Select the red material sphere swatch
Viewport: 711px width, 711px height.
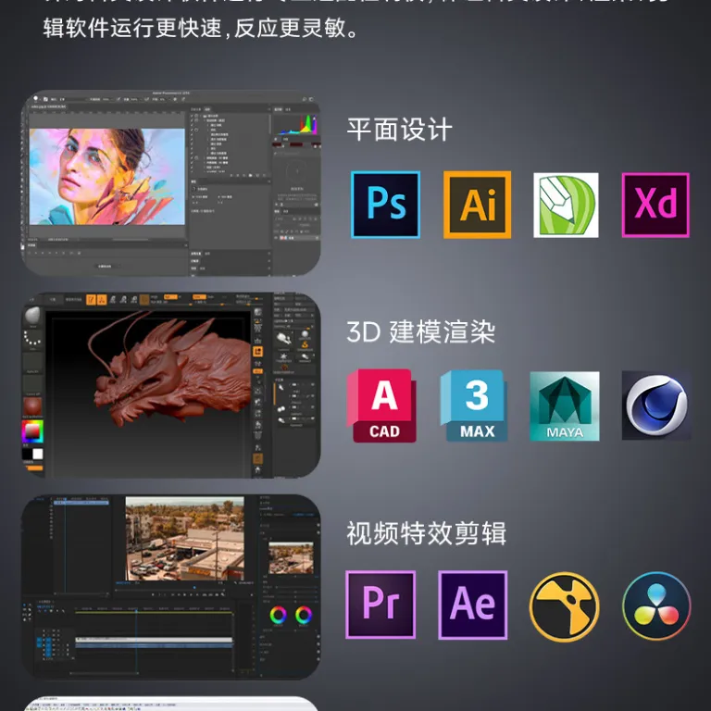click(32, 405)
